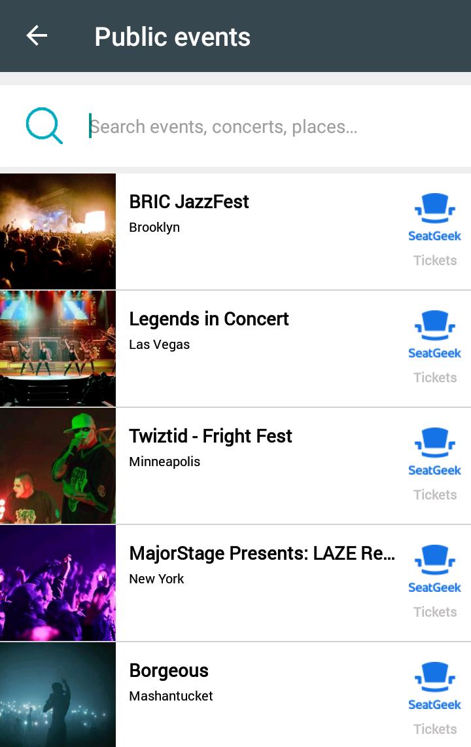Open the MajorStage Presents purple crowd thumbnail

58,583
